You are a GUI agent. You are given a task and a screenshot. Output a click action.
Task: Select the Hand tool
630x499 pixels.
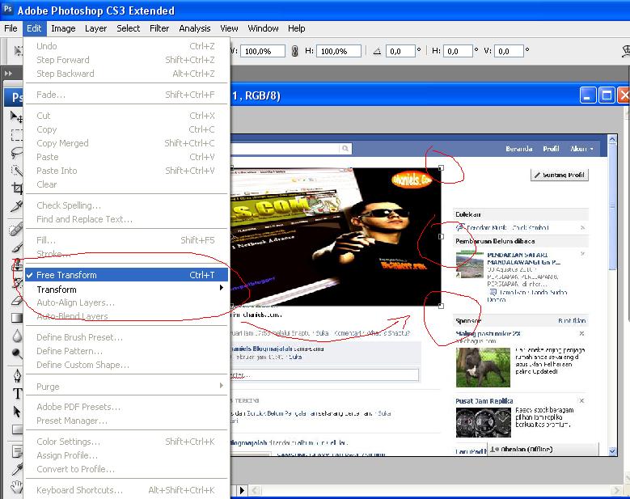click(x=16, y=487)
